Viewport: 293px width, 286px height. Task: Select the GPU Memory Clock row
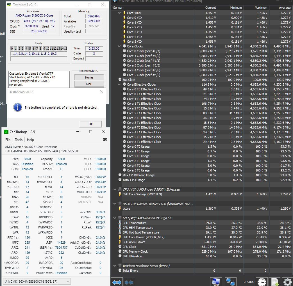202,251
